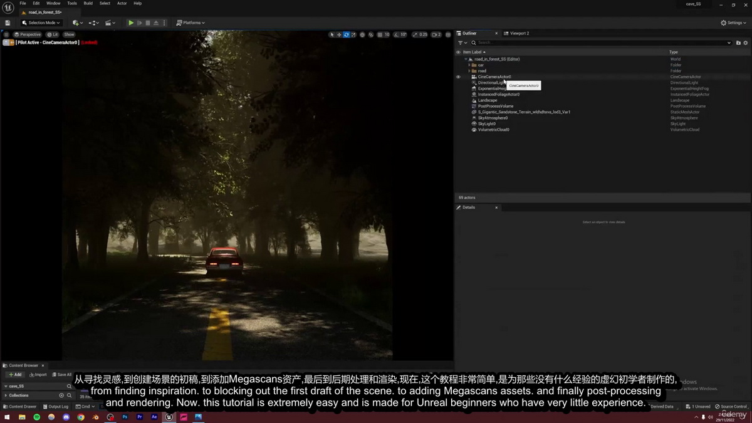Select the PostProcessVolume actor
The height and width of the screenshot is (423, 752).
tap(496, 107)
